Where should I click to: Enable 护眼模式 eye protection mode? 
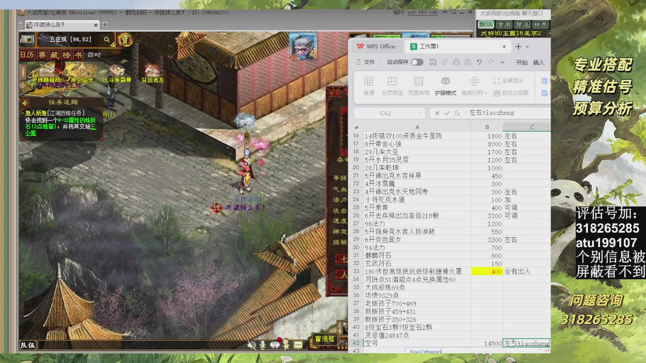pos(445,86)
